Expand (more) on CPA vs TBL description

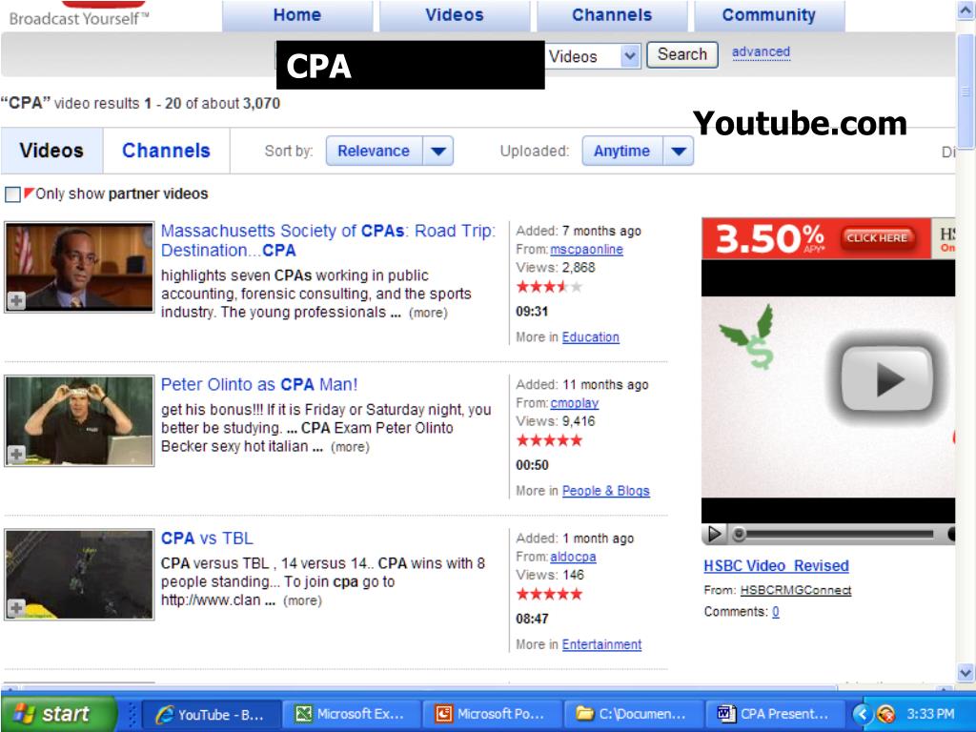[x=302, y=600]
